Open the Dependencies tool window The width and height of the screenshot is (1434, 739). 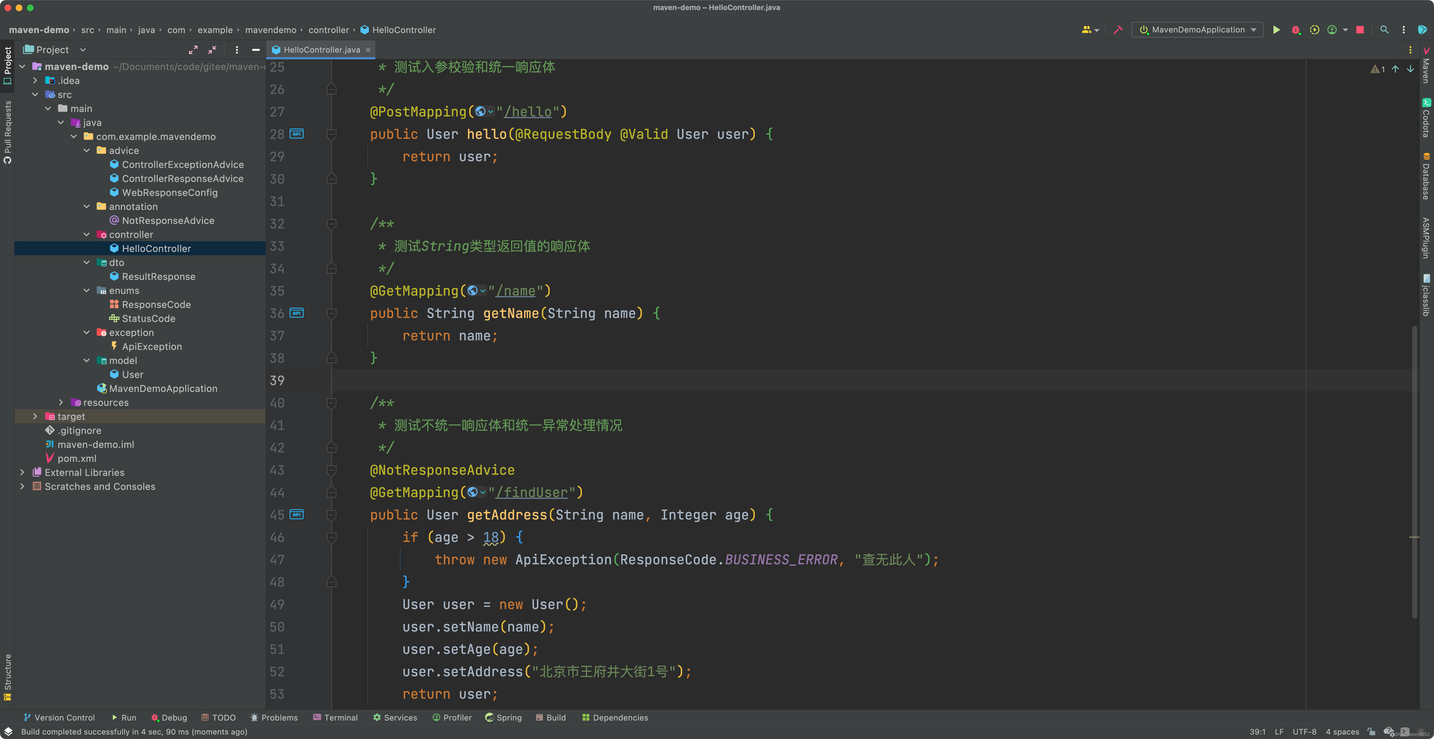[614, 717]
